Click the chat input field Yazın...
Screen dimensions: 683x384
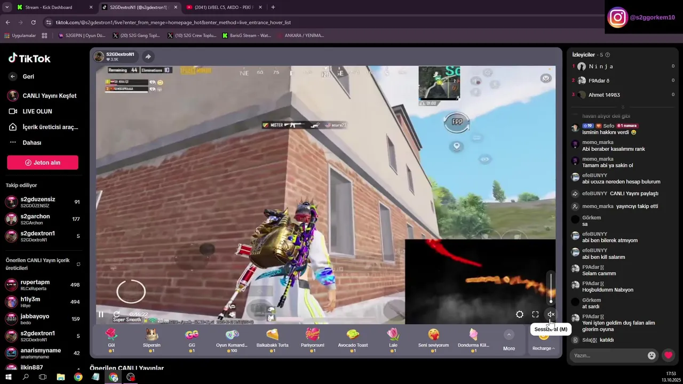point(608,356)
